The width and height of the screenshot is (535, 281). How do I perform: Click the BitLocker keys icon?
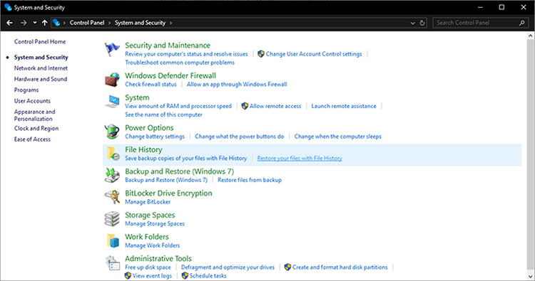pyautogui.click(x=112, y=197)
